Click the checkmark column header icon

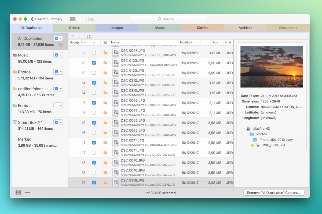94,42
